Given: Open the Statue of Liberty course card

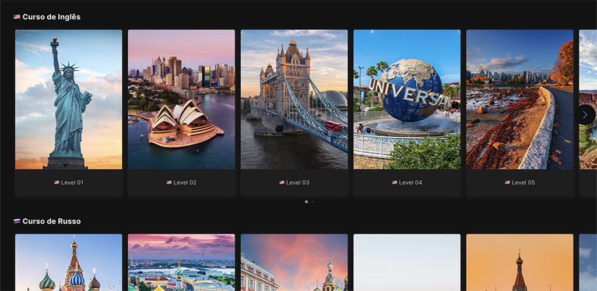Looking at the screenshot, I should tap(69, 100).
